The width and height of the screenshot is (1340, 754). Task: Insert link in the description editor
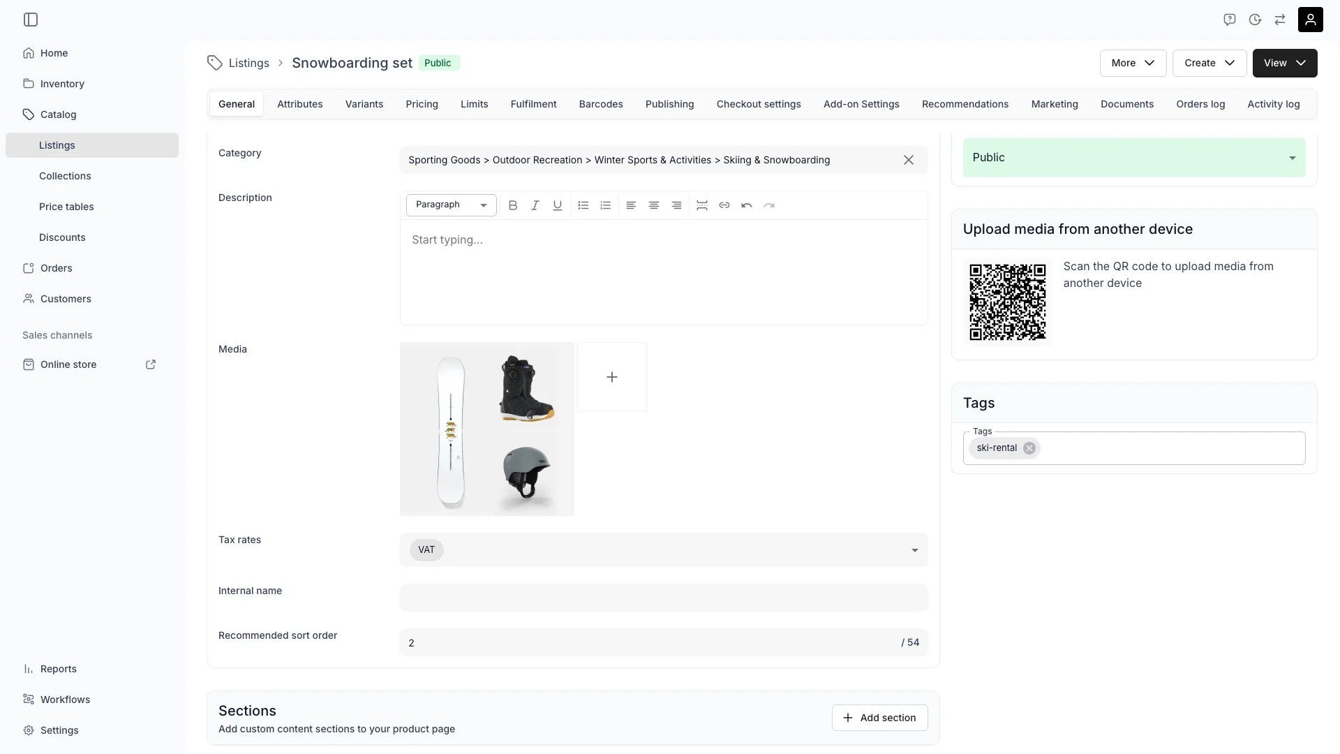click(724, 205)
